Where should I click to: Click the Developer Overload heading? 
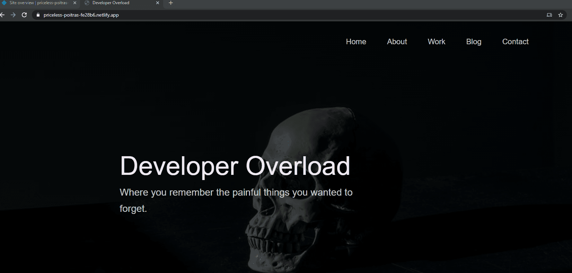point(235,166)
